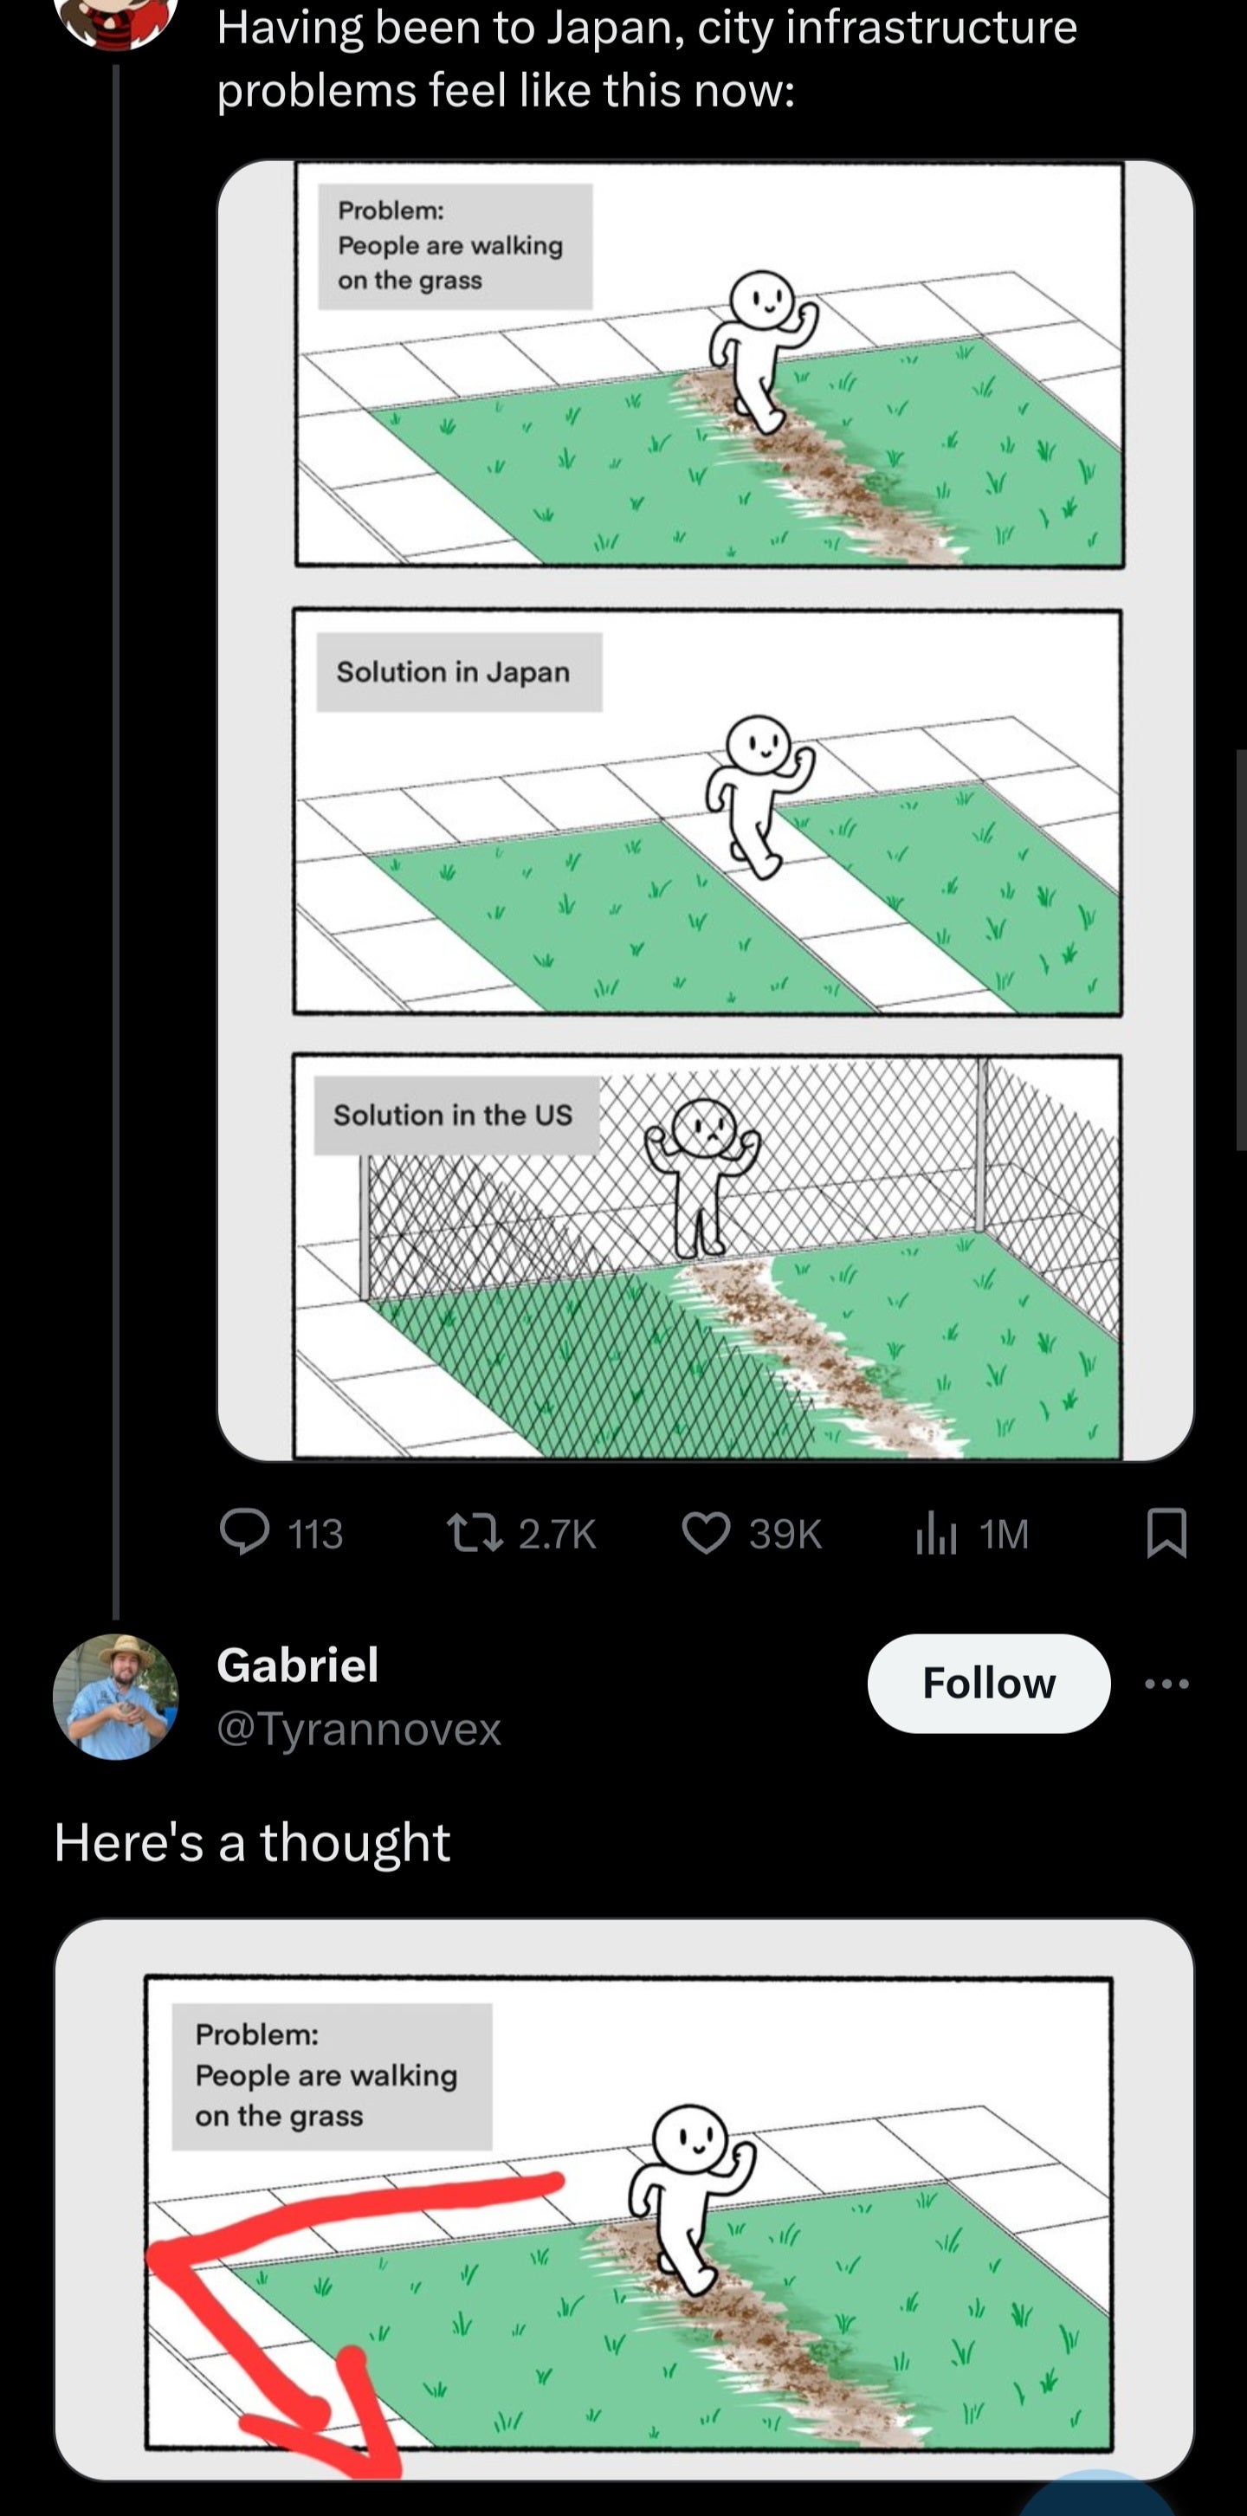Like the tweet with the heart icon
Viewport: 1247px width, 2516px height.
(x=706, y=1532)
